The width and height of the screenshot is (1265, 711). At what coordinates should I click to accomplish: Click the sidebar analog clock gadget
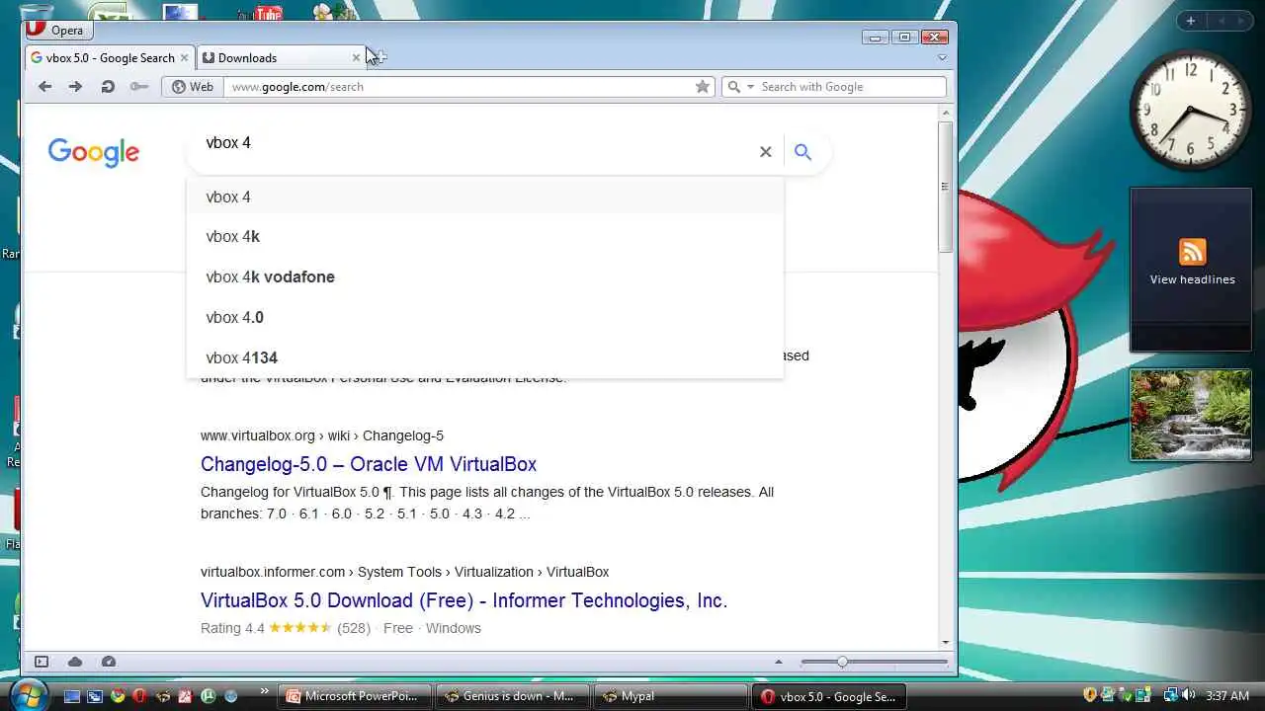point(1190,110)
